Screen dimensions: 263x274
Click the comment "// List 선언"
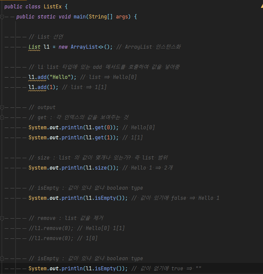click(46, 37)
